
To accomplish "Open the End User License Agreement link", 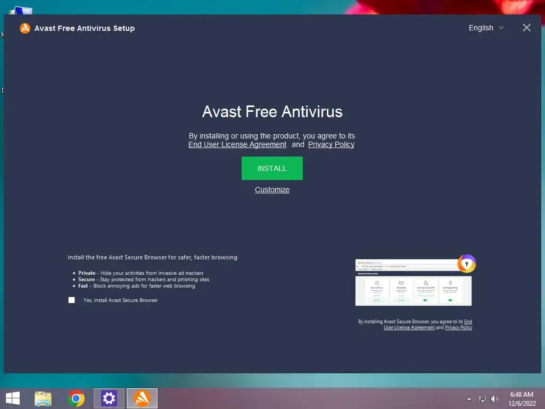I will pos(237,144).
